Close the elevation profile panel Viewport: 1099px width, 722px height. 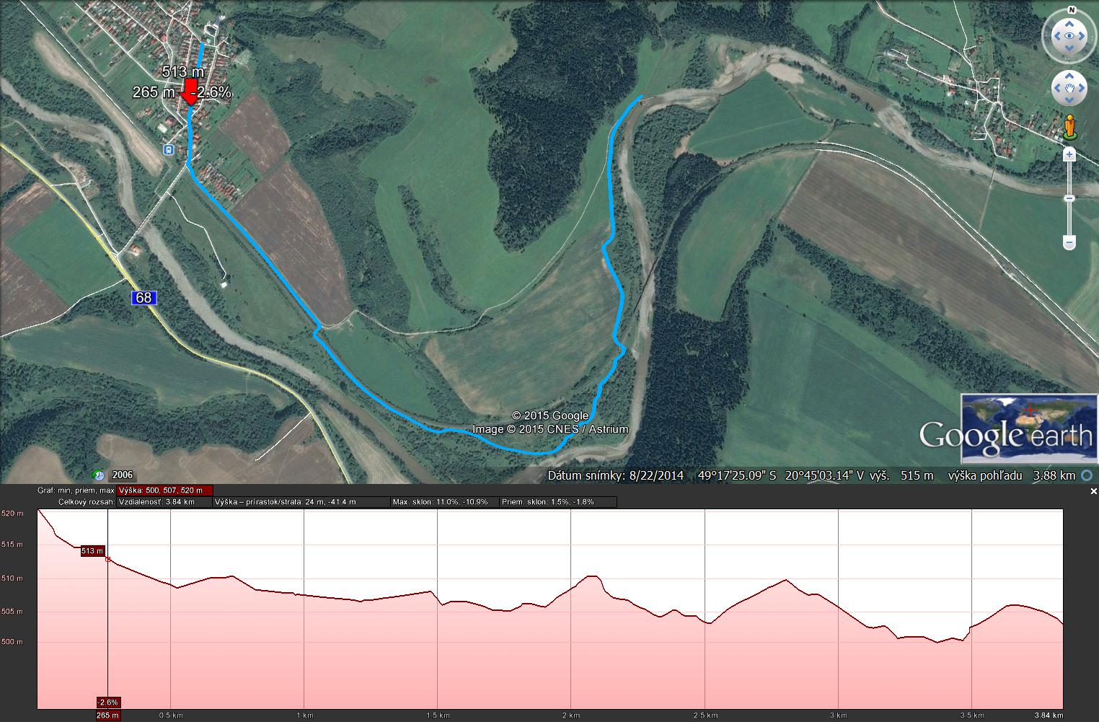[x=1093, y=491]
